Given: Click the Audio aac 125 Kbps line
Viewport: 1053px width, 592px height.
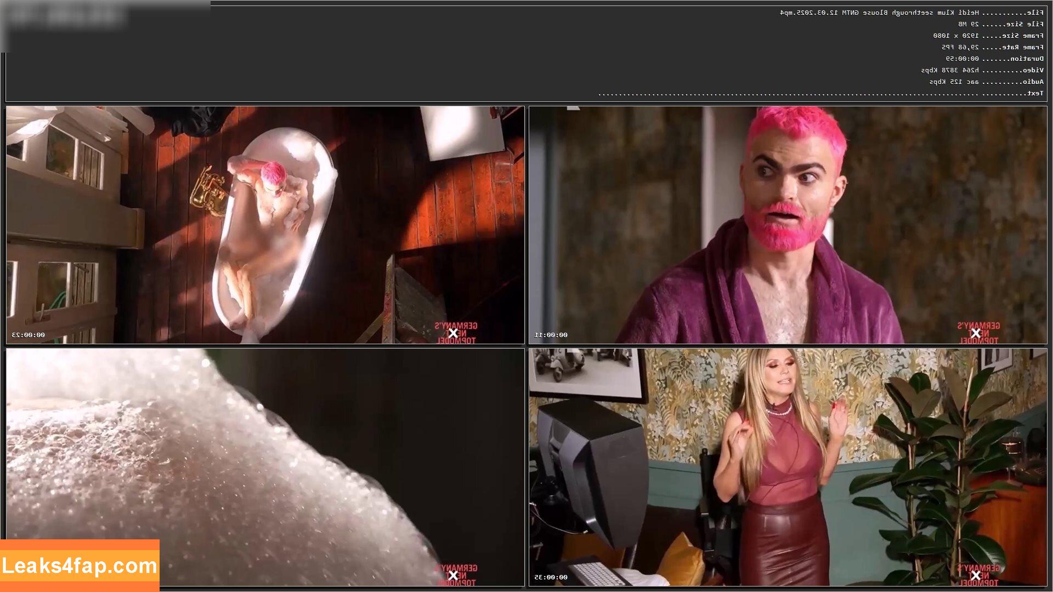Looking at the screenshot, I should tap(986, 82).
